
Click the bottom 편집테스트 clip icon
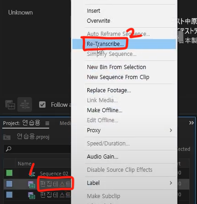point(31,195)
